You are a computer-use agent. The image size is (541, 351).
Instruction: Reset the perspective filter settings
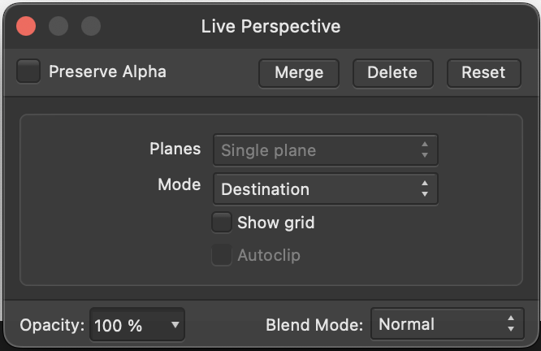click(483, 73)
